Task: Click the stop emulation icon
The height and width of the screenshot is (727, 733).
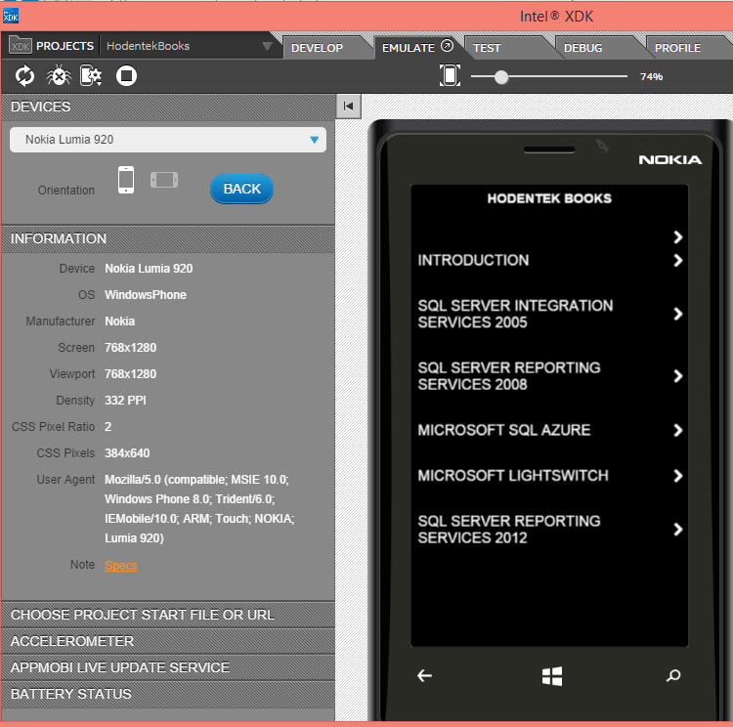Action: pos(126,76)
